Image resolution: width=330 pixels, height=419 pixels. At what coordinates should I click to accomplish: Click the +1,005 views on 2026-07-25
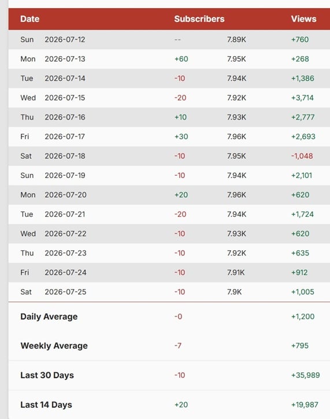[x=302, y=292]
